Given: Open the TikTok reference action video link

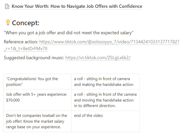Looking at the screenshot, I should coord(109,42).
